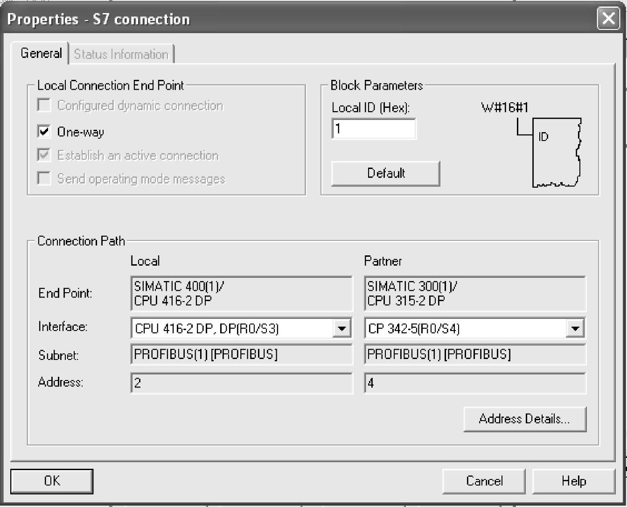Toggle the Configured dynamic connection checkbox
627x507 pixels.
[44, 105]
